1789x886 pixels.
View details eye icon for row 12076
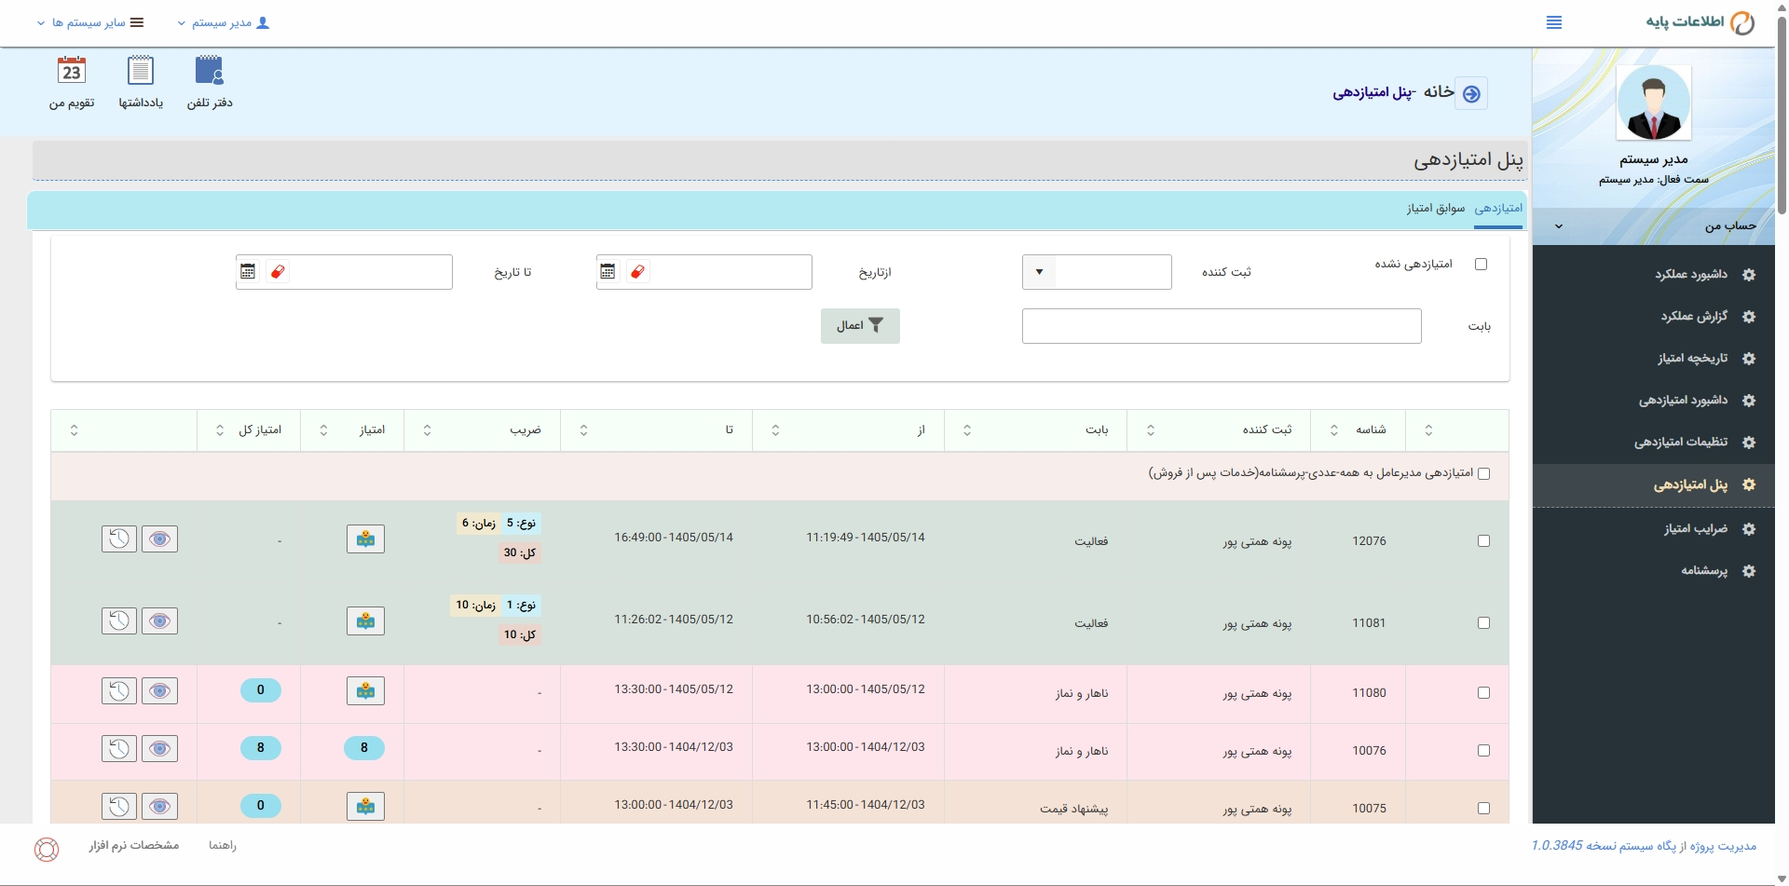159,538
